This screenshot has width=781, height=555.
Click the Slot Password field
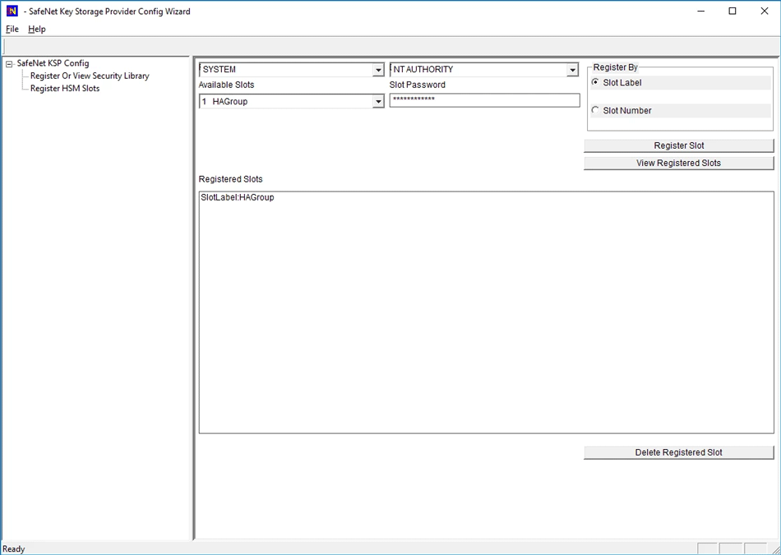pos(484,100)
